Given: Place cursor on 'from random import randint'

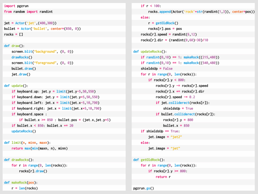Looking at the screenshot, I should tap(28, 12).
